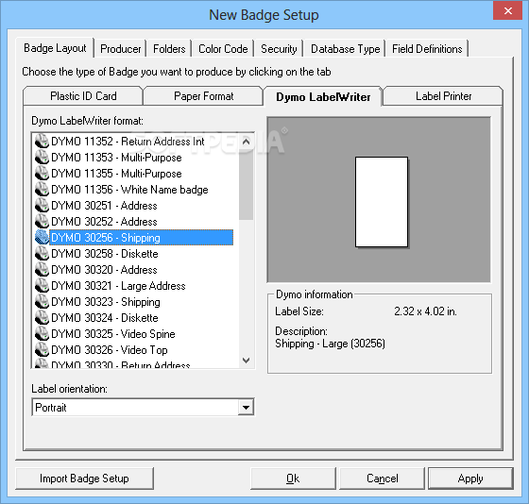This screenshot has width=529, height=504.
Task: Click the printer icon beside DYMO 11352
Action: [x=42, y=142]
